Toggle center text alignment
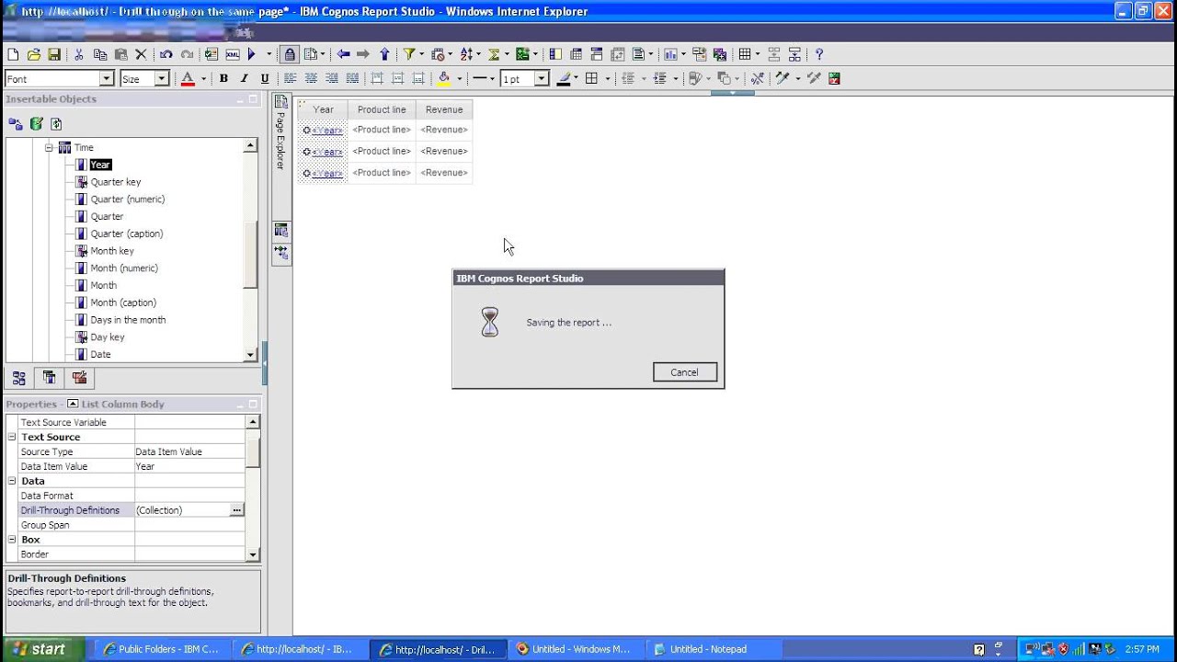The height and width of the screenshot is (662, 1177). pos(311,78)
